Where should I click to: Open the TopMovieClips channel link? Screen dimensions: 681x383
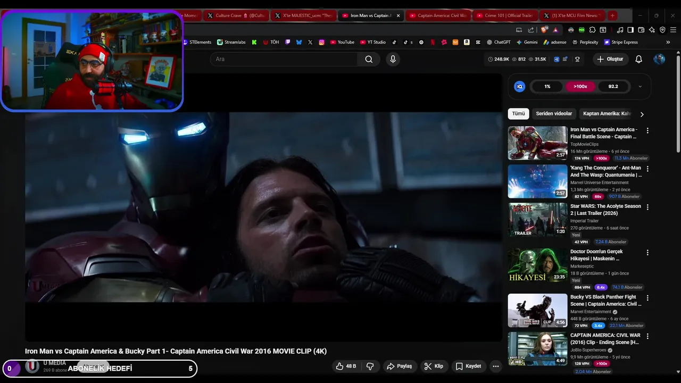[x=584, y=144]
